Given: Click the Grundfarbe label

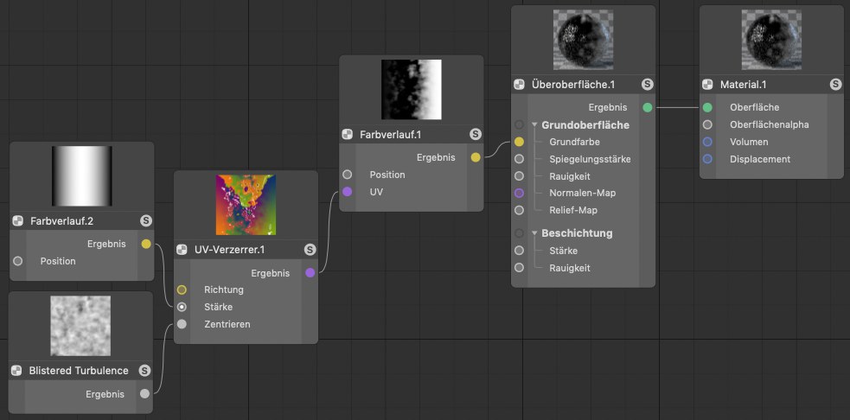Looking at the screenshot, I should point(574,142).
